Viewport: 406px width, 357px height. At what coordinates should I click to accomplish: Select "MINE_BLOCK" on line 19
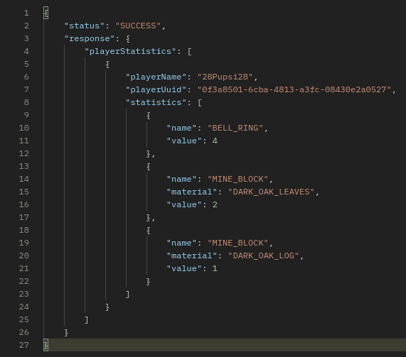click(x=238, y=243)
